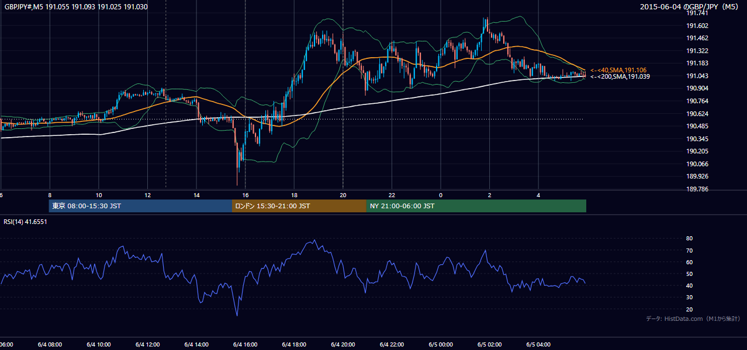Screen dimensions: 747x350
Task: Click the 6/4 20:00 date axis label
Action: (343, 345)
